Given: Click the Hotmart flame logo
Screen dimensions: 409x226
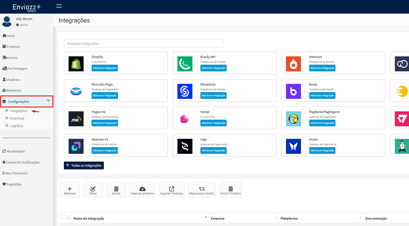Looking at the screenshot, I should [x=293, y=64].
